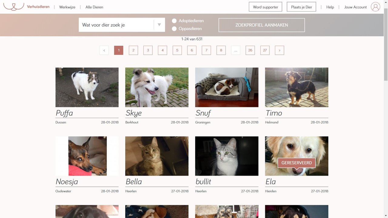
Task: Click the location text Dussen
Action: pos(61,122)
